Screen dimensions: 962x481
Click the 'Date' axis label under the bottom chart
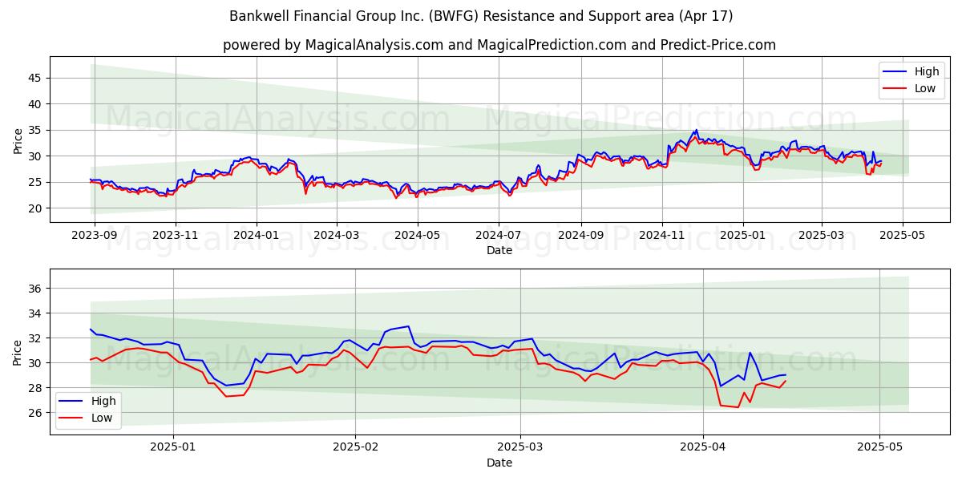[499, 463]
